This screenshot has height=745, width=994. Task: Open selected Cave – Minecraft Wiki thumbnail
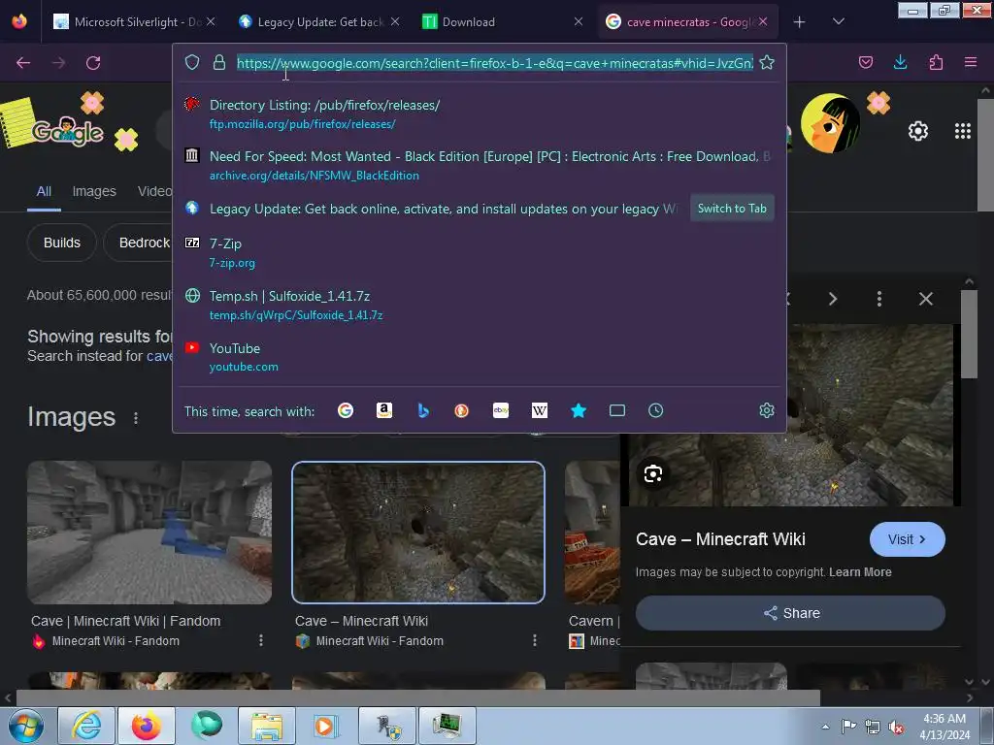[x=418, y=533]
